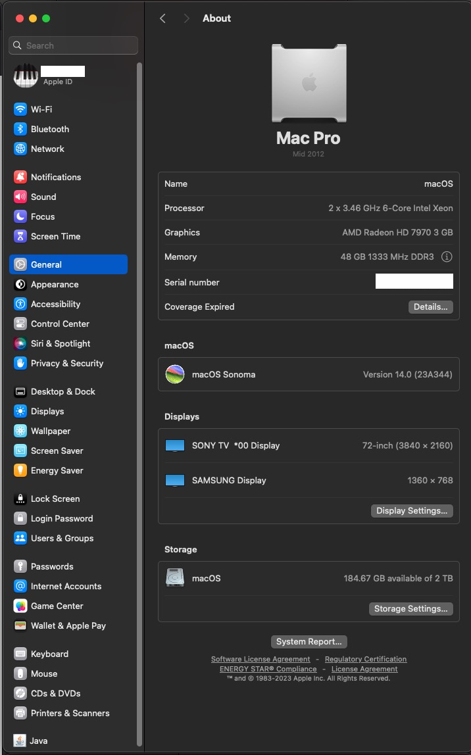The image size is (471, 755).
Task: Click the Details... coverage button
Action: pyautogui.click(x=431, y=307)
